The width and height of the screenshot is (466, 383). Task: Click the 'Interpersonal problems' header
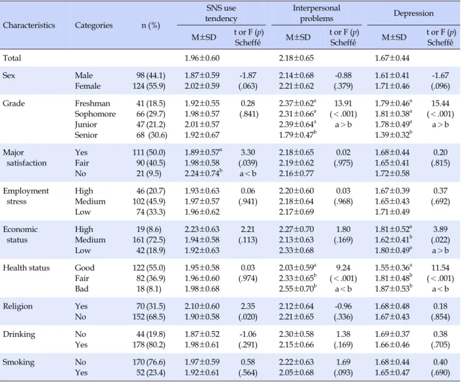[316, 13]
